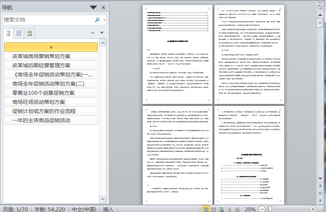Open the search options dropdown arrow
This screenshot has height=212, width=326.
104,20
